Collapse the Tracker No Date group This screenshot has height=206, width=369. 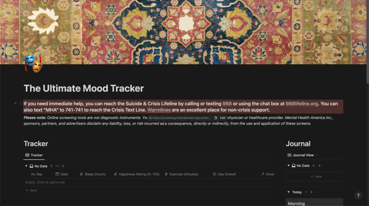26,166
